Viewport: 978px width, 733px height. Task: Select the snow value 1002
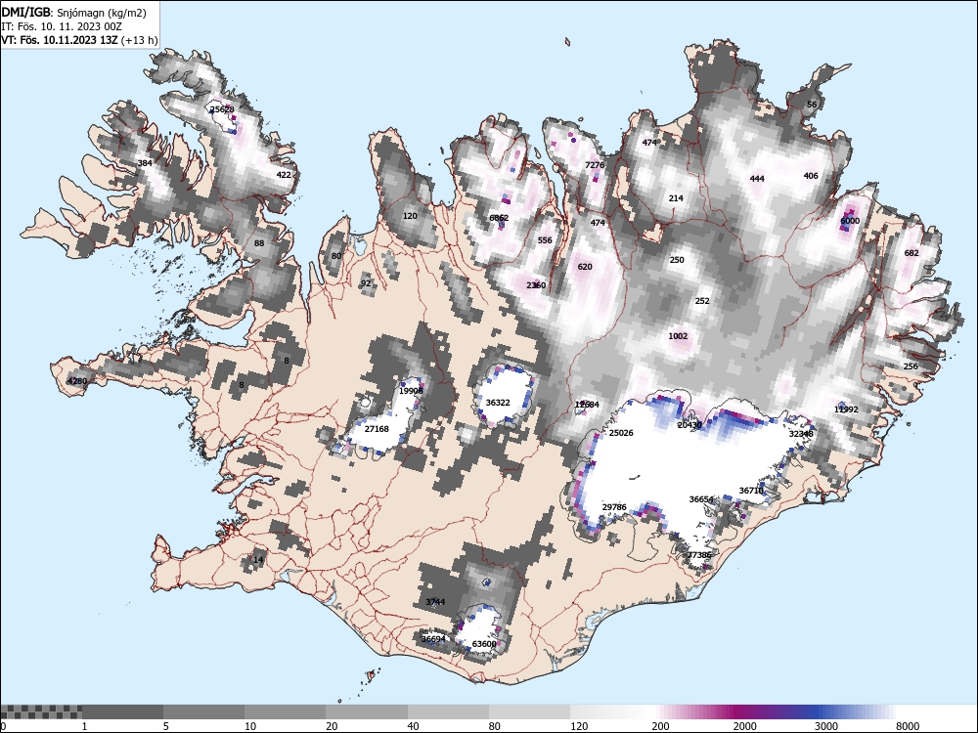click(x=678, y=336)
